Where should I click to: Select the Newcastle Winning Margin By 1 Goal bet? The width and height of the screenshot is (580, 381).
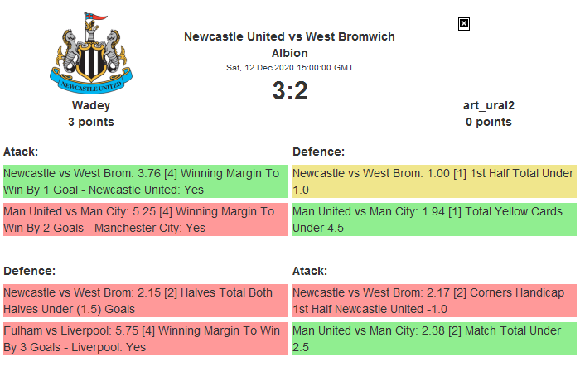145,181
